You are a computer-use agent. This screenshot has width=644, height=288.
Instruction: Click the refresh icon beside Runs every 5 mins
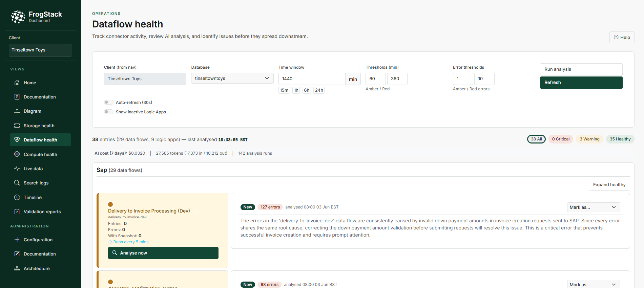click(x=110, y=242)
